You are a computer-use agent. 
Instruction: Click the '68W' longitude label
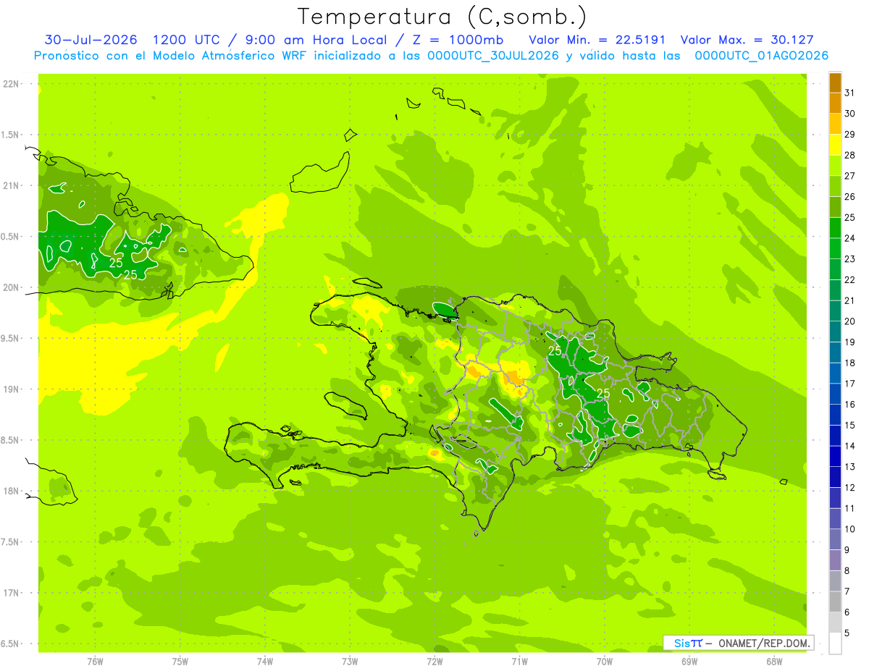[x=774, y=662]
